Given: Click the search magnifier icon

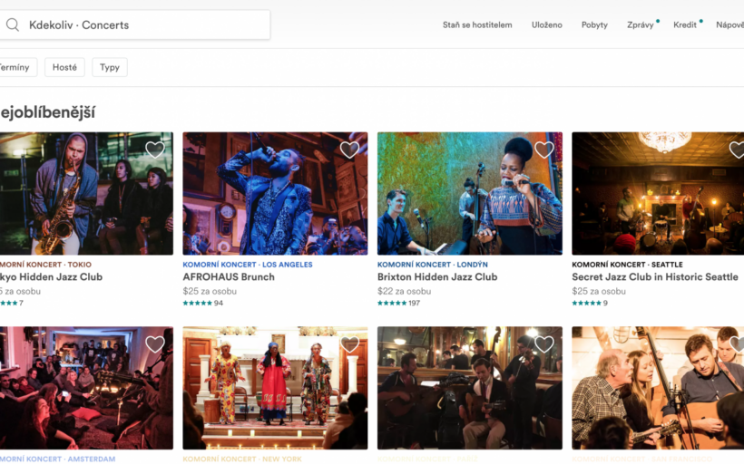Looking at the screenshot, I should [13, 25].
